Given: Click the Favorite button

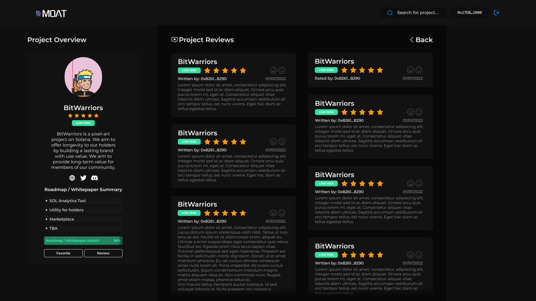Looking at the screenshot, I should click(x=63, y=253).
